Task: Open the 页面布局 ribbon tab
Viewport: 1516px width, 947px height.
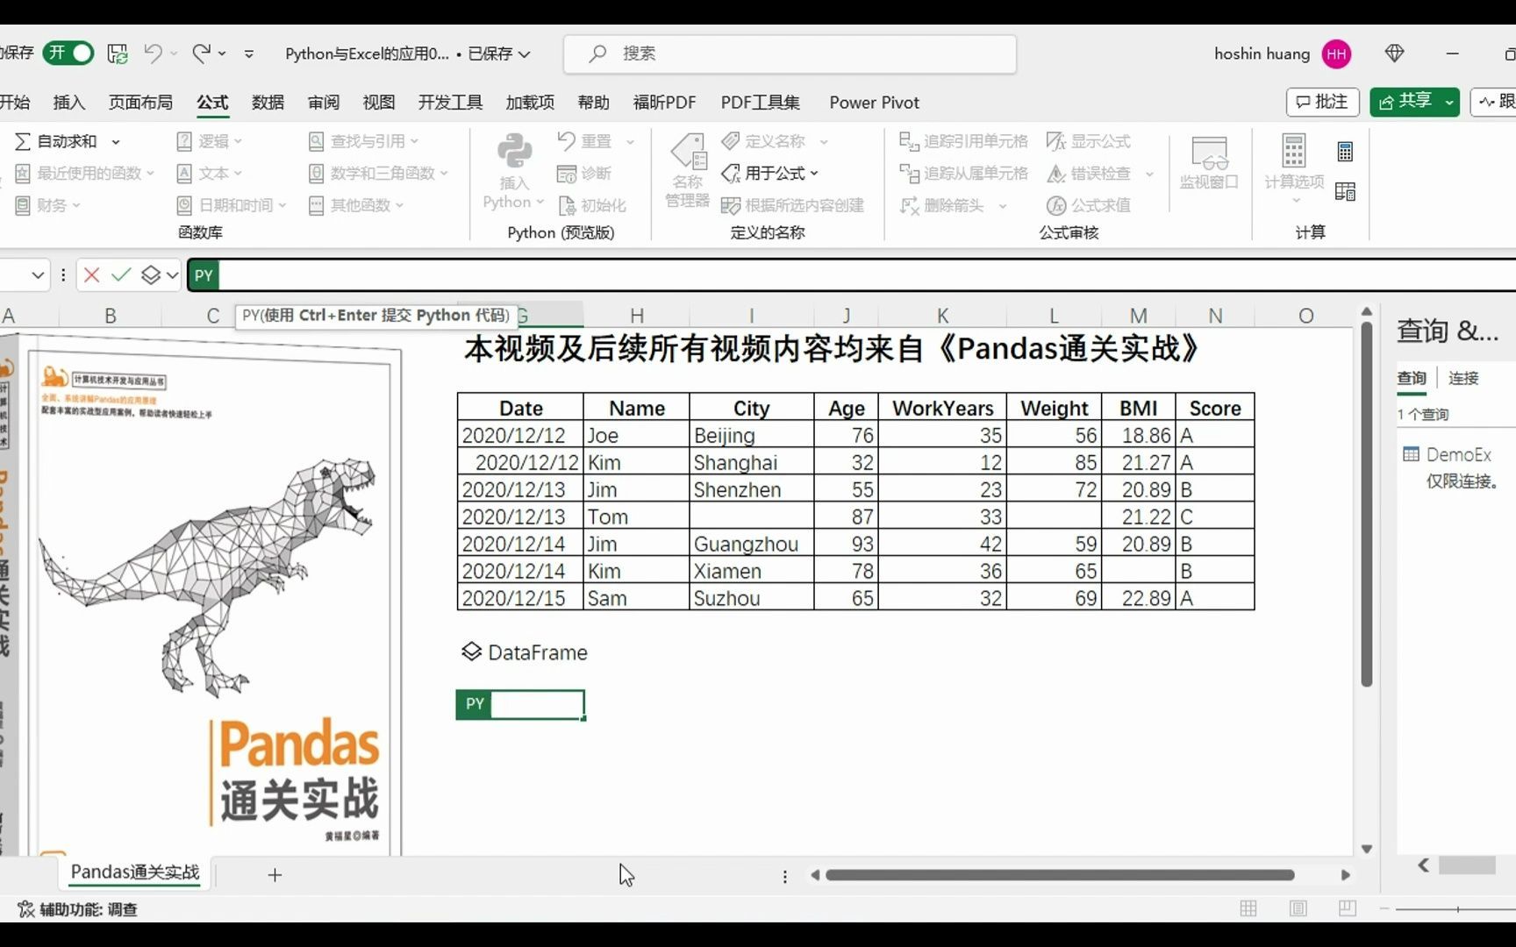Action: pos(140,103)
